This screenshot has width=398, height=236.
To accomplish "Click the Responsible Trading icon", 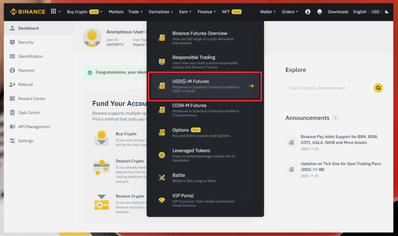I will pyautogui.click(x=162, y=62).
